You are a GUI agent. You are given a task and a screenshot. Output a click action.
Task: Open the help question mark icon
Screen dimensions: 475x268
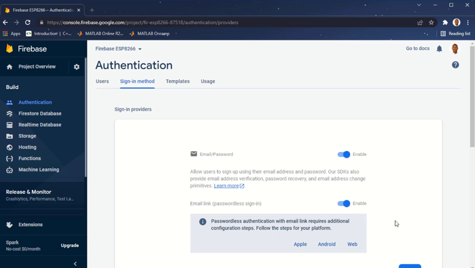point(455,65)
